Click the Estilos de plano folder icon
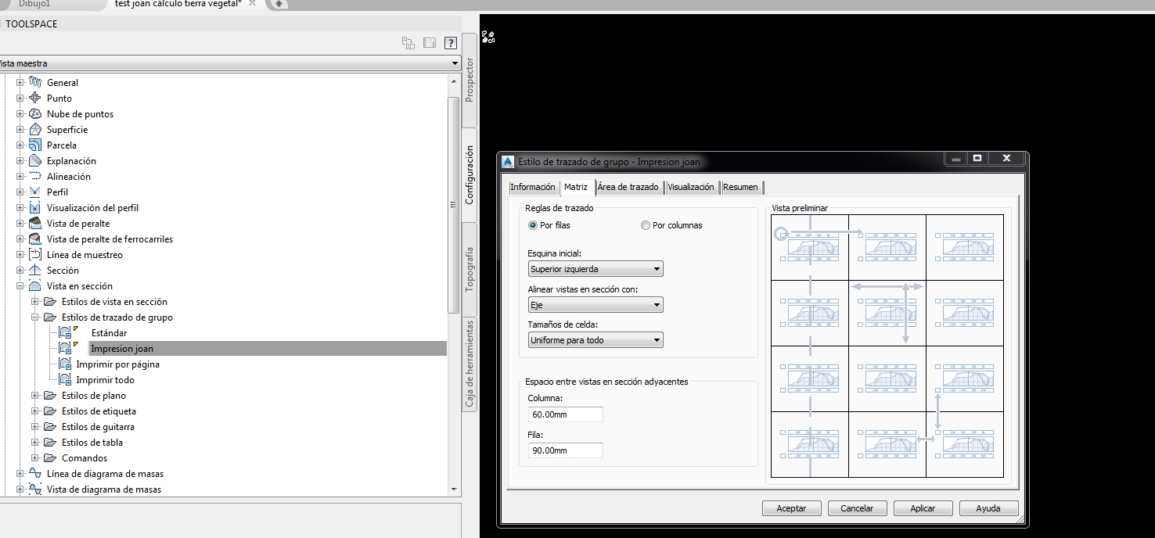Viewport: 1155px width, 538px height. coord(50,395)
